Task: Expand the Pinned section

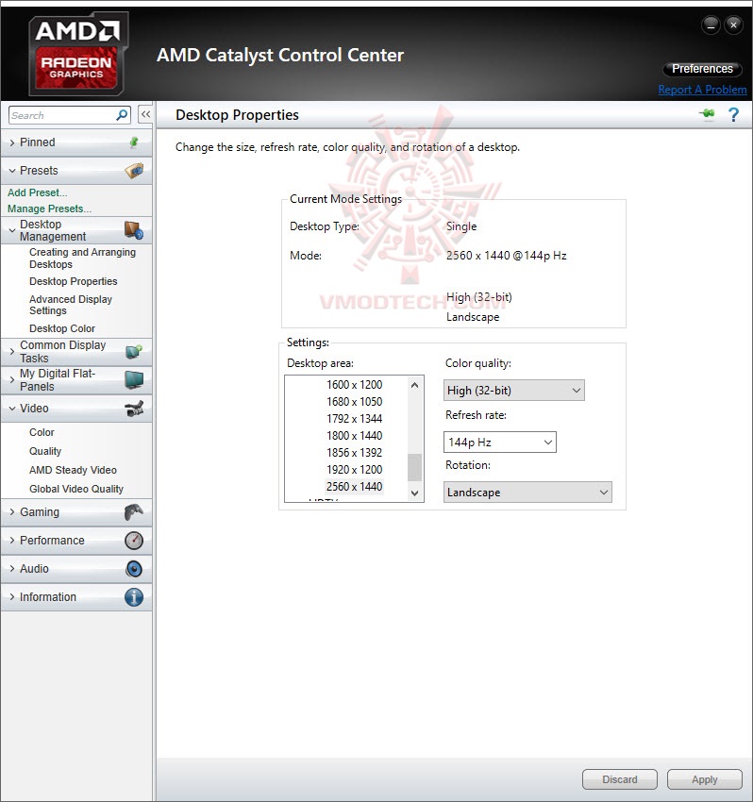Action: coord(12,142)
